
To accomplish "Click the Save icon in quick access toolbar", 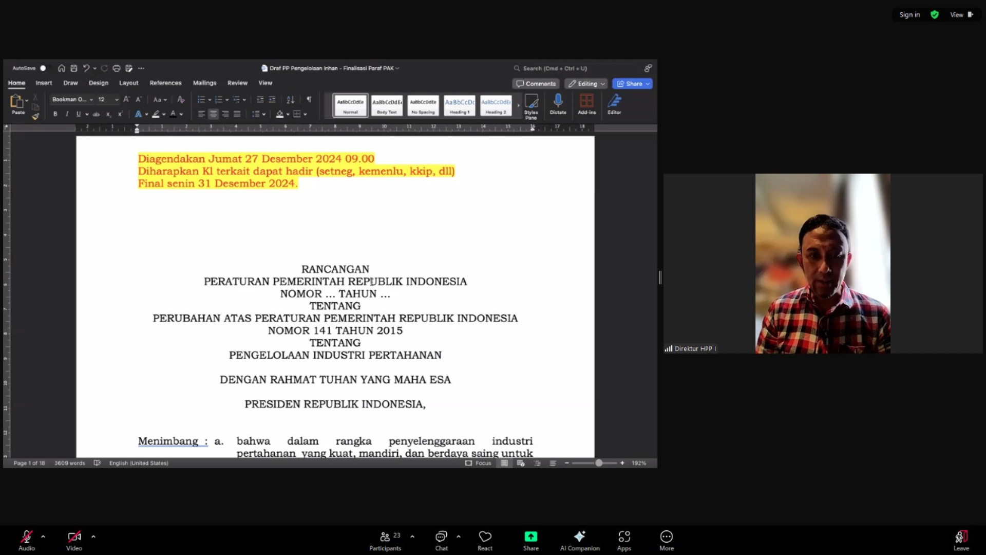I will pos(74,68).
